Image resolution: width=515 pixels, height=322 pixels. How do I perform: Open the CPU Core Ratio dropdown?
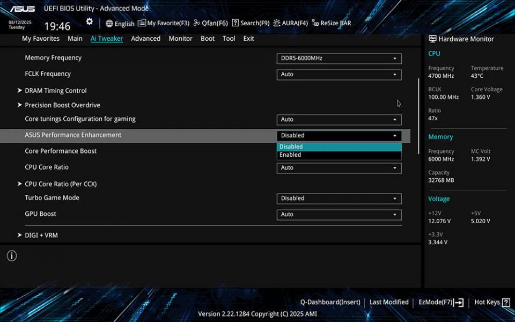(339, 167)
